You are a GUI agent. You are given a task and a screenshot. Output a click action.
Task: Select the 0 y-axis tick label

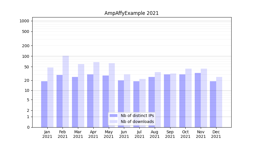[28, 127]
